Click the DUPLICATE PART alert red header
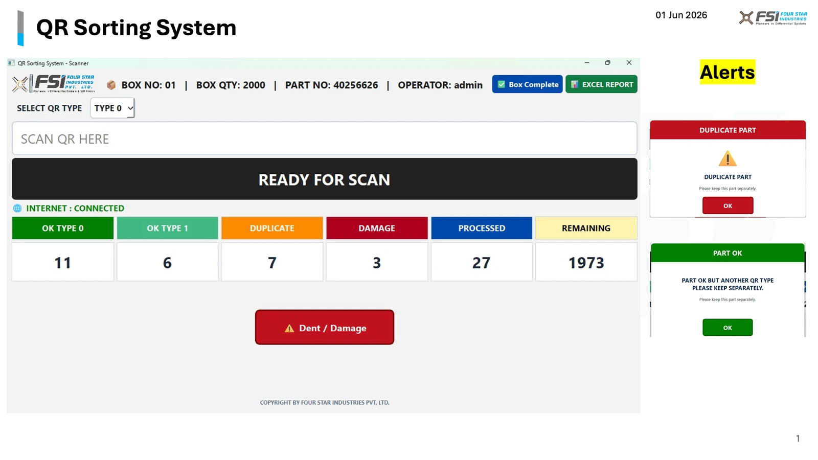The height and width of the screenshot is (460, 818). 728,130
